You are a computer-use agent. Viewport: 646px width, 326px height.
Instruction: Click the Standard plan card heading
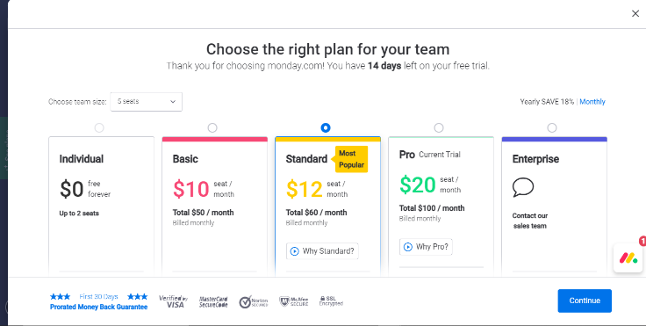pos(306,159)
